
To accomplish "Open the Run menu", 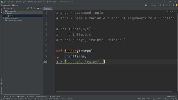I will [36, 2].
